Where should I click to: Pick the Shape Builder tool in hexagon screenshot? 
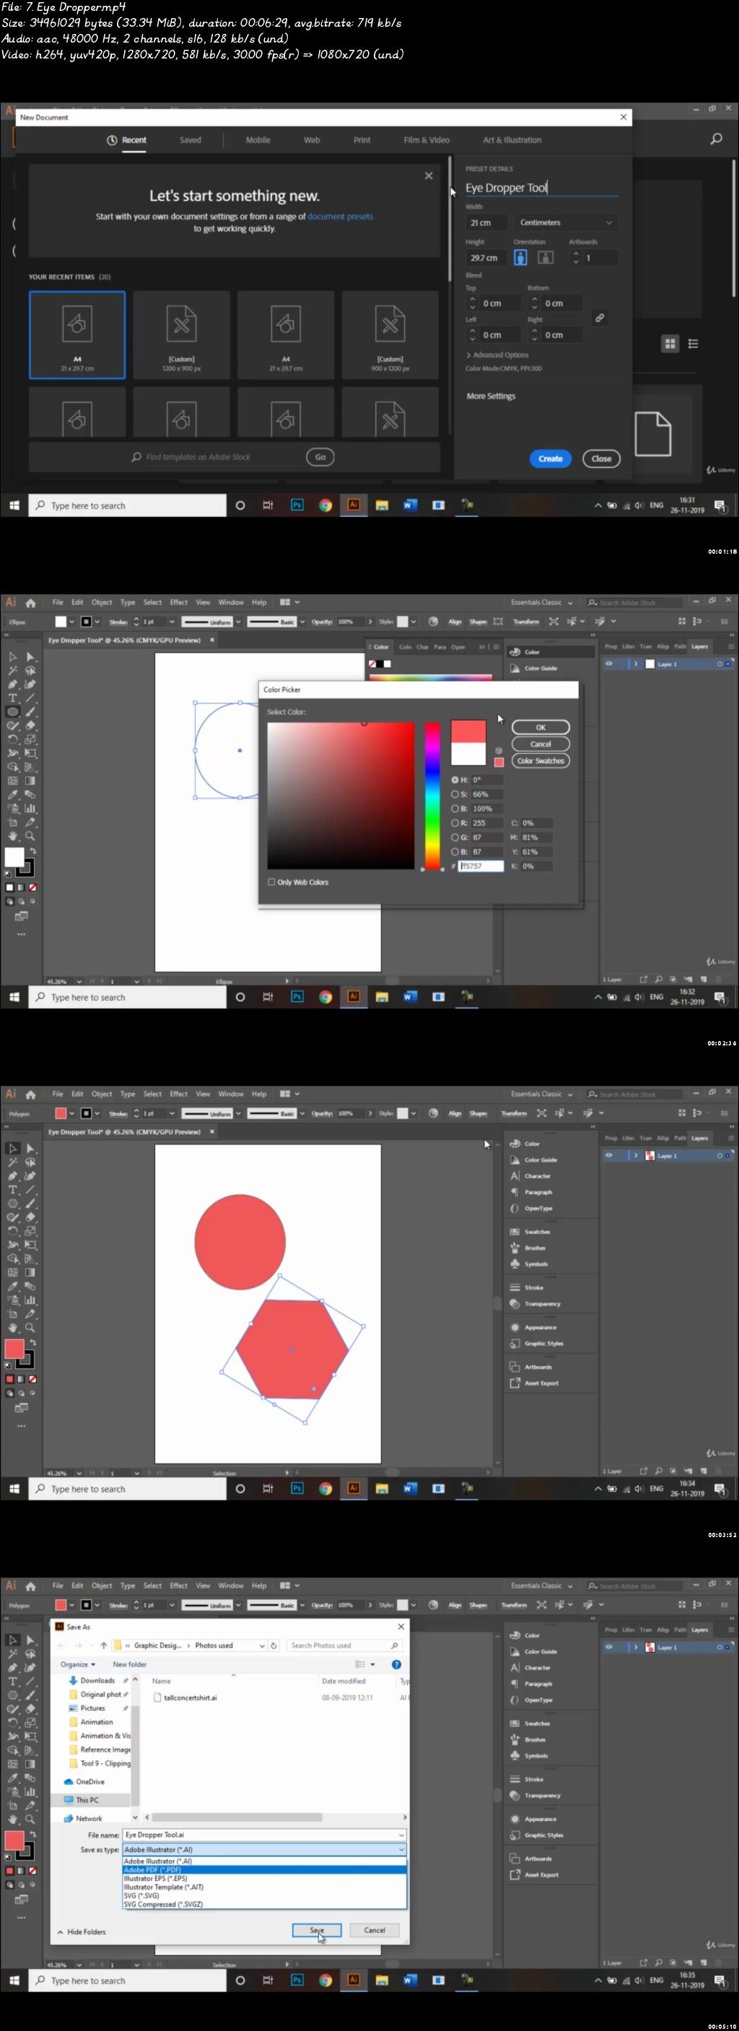point(12,1259)
